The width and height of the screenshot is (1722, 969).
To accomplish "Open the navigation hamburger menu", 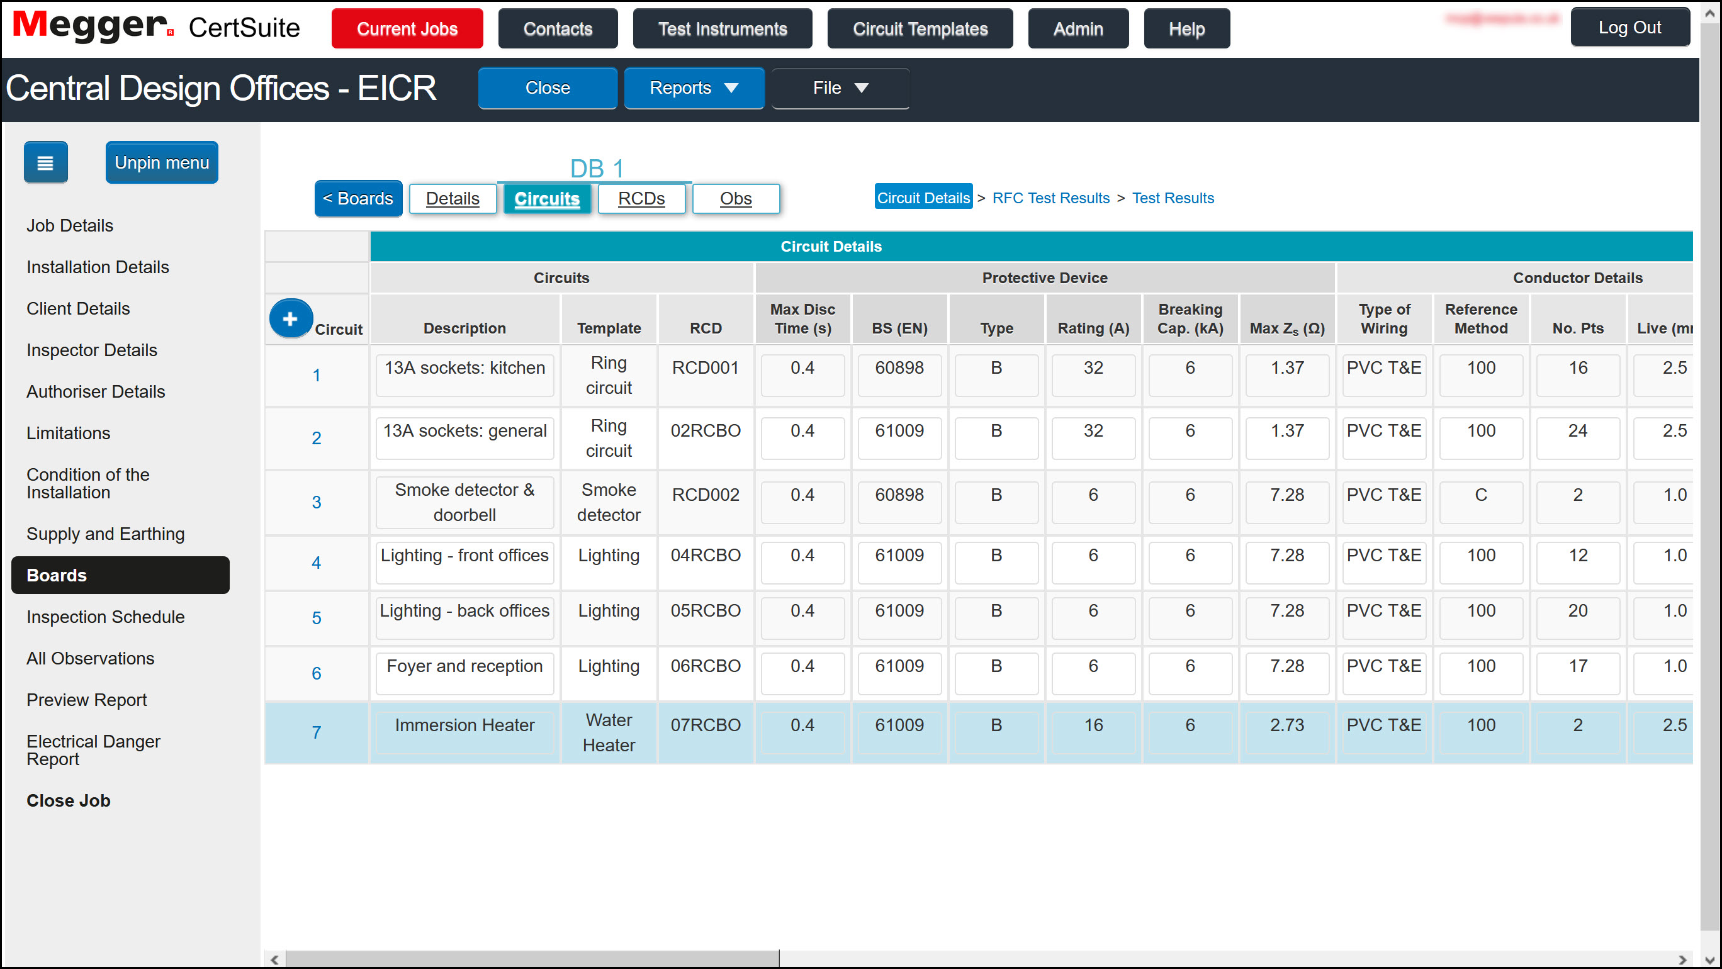I will [45, 162].
